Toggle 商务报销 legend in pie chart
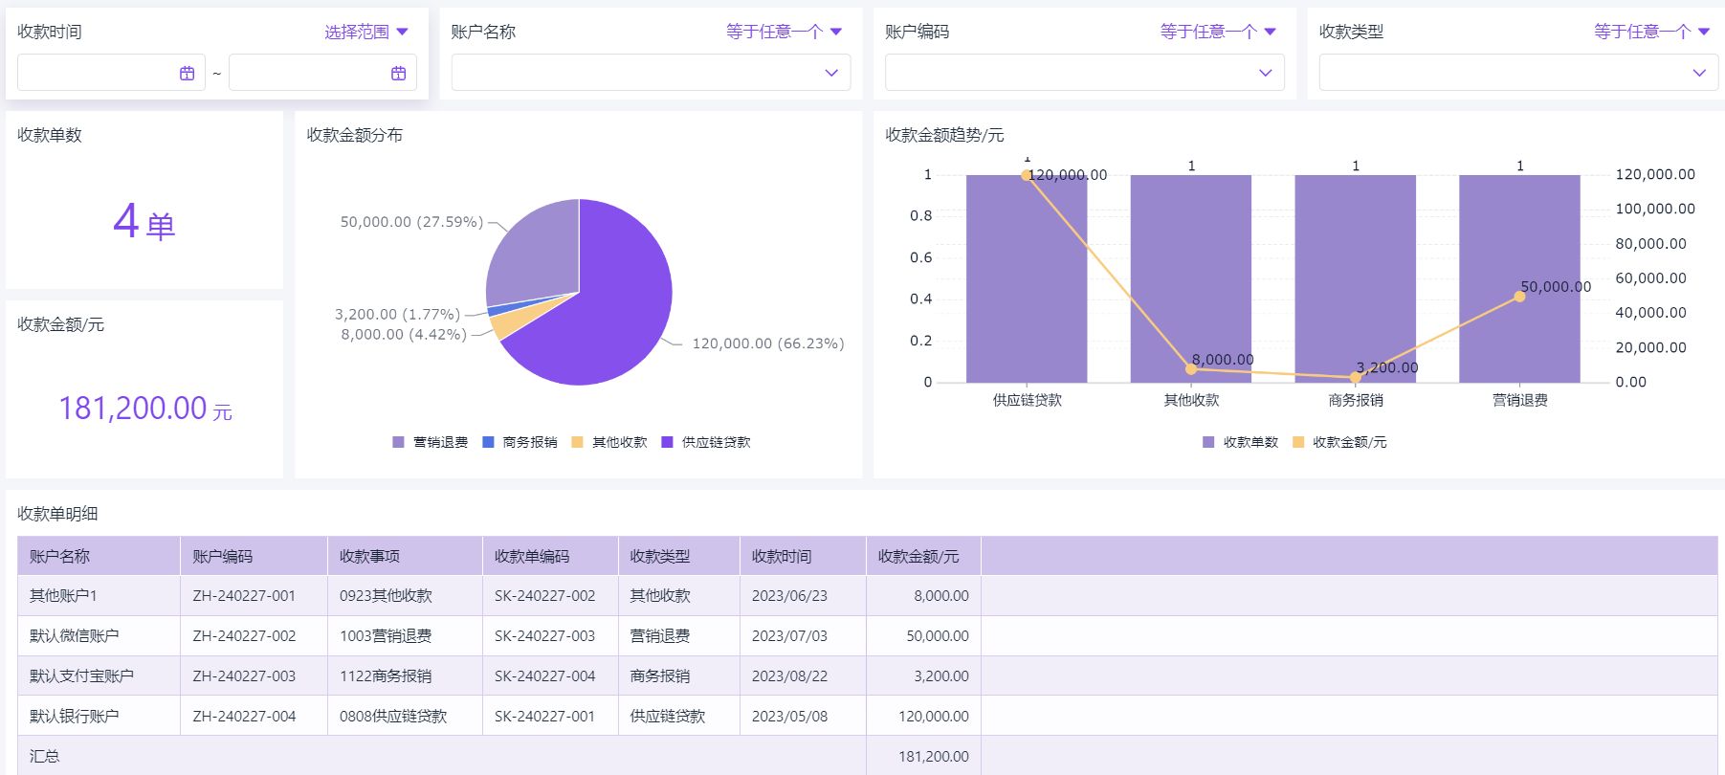 (x=520, y=442)
